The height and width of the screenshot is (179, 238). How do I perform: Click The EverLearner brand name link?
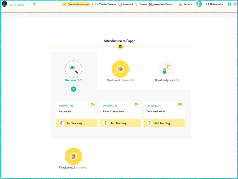point(16,5)
